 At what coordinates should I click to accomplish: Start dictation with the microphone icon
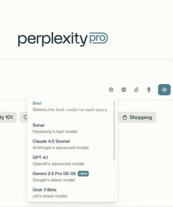point(149,90)
